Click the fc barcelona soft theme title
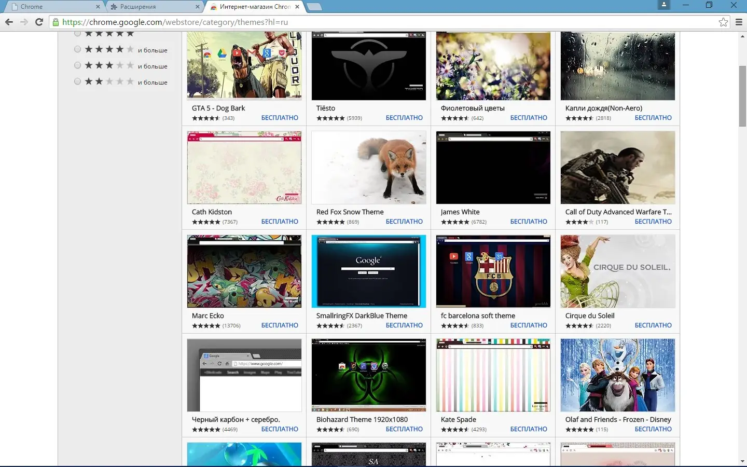747x467 pixels. (x=478, y=315)
